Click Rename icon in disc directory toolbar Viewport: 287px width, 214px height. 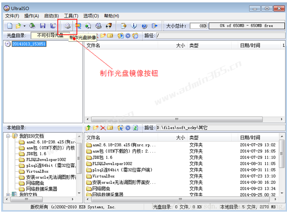(x=110, y=35)
